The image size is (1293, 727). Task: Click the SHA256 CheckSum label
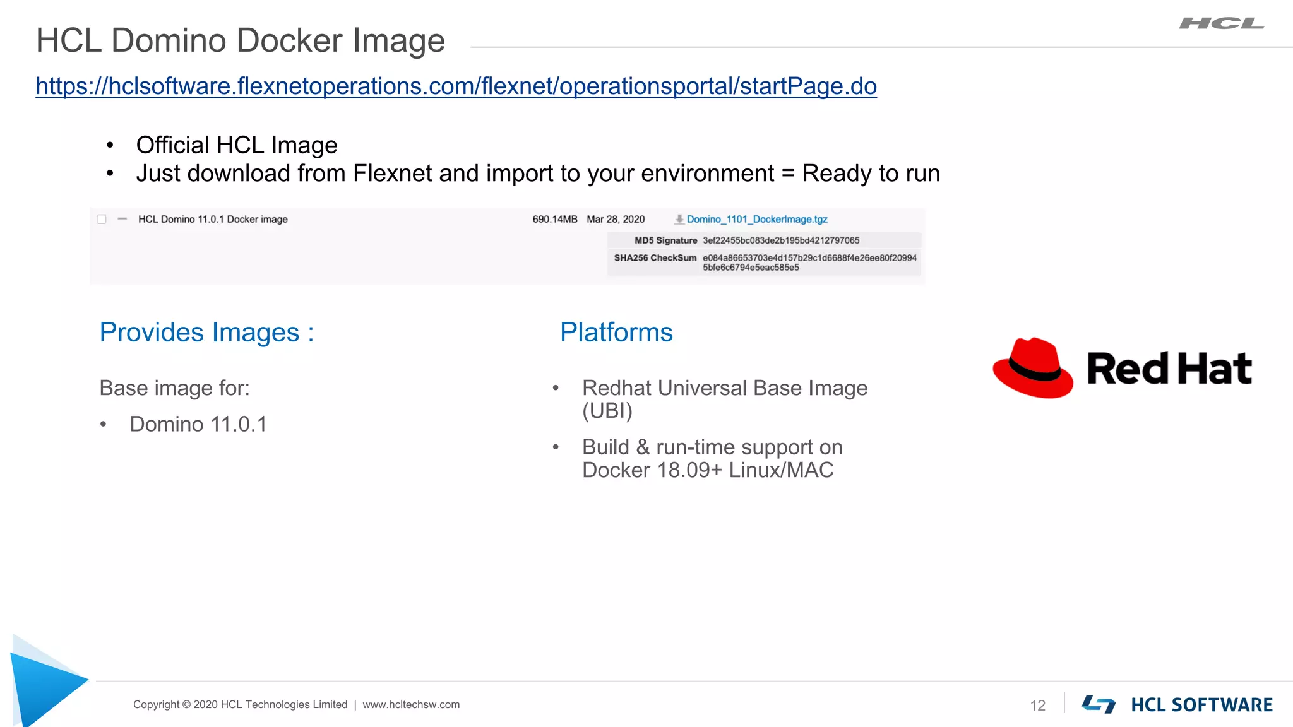tap(655, 258)
